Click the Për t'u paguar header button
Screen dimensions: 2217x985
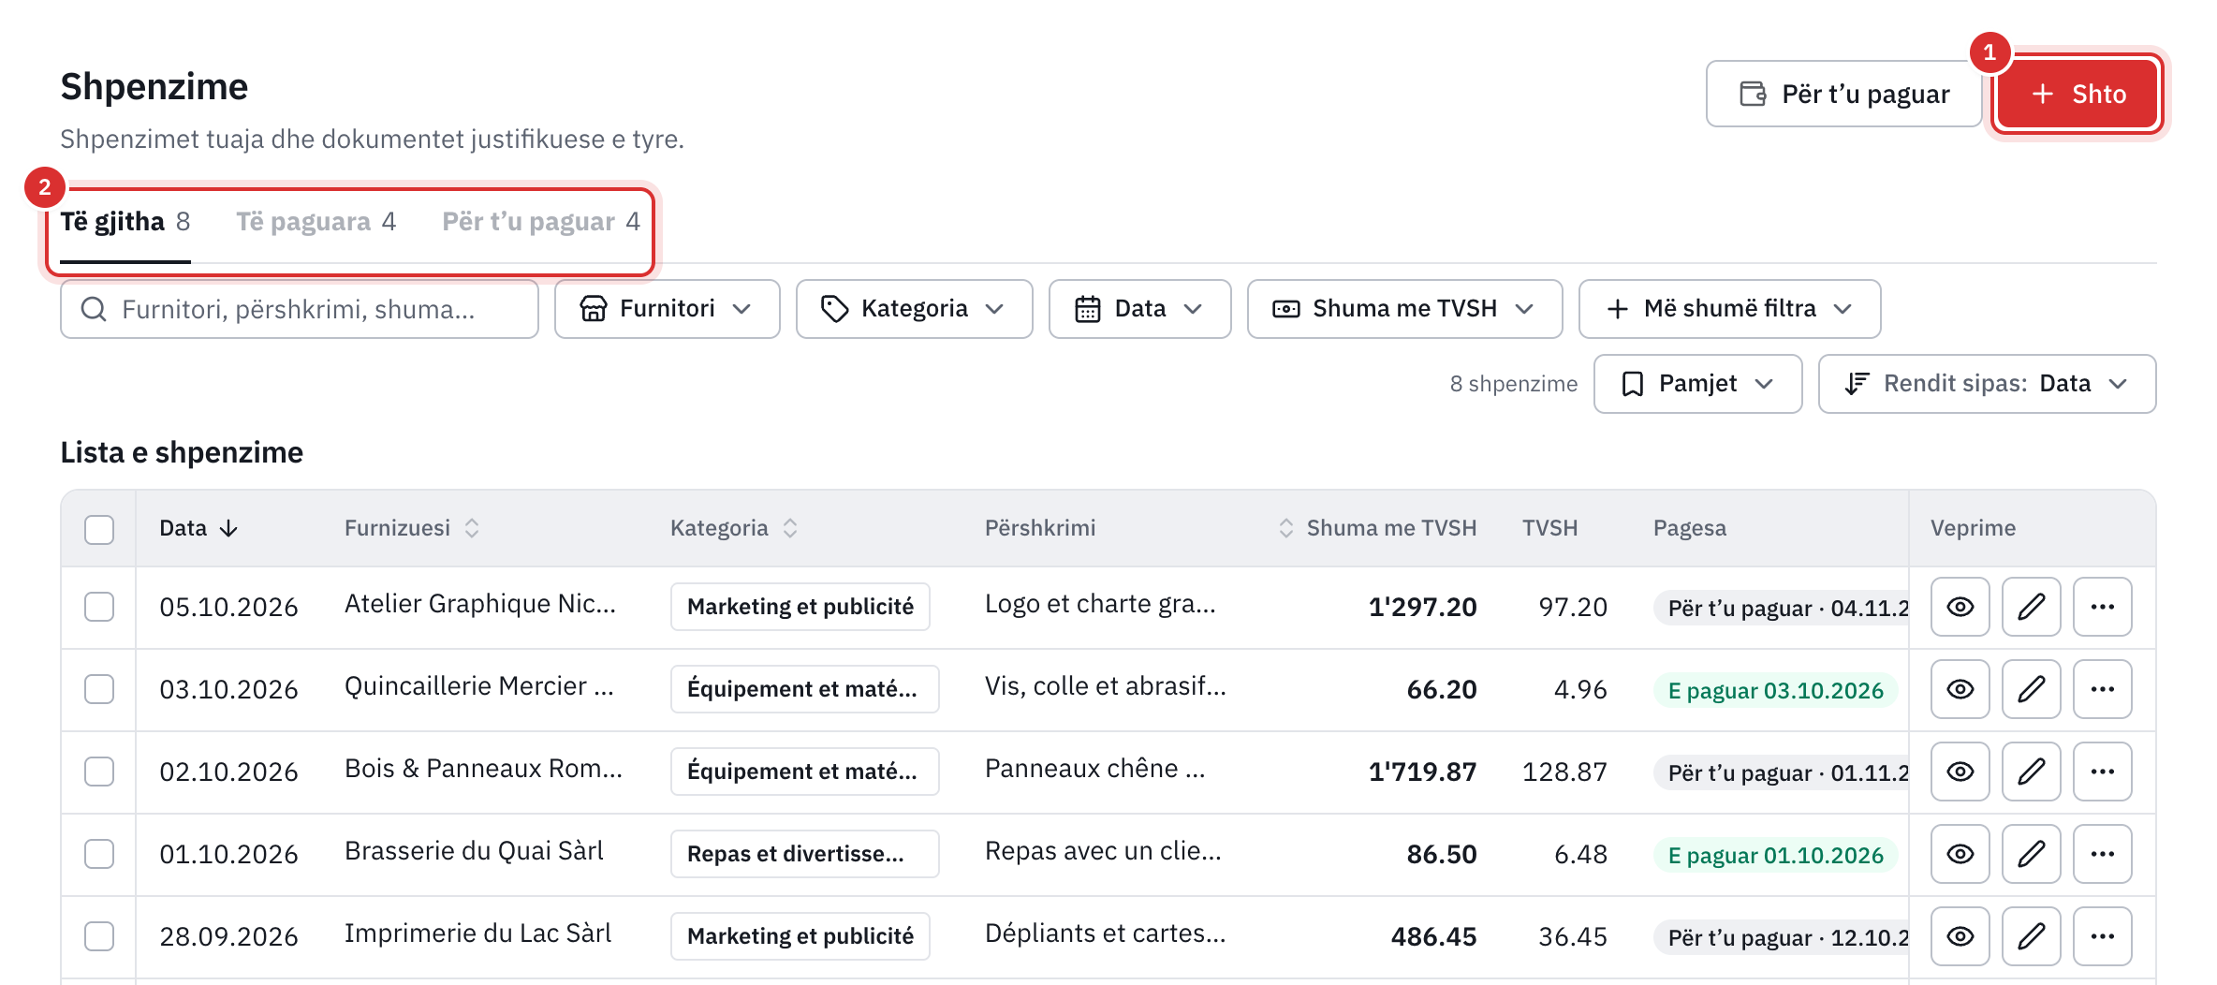pyautogui.click(x=1843, y=94)
